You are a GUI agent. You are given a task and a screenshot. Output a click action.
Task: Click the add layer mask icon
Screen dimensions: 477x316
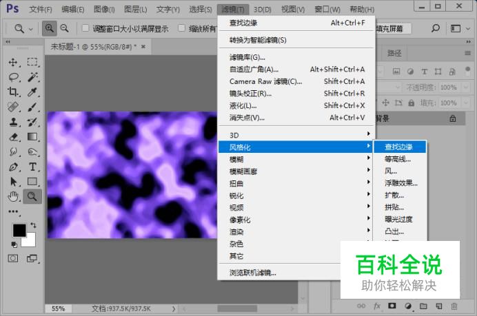tap(392, 306)
